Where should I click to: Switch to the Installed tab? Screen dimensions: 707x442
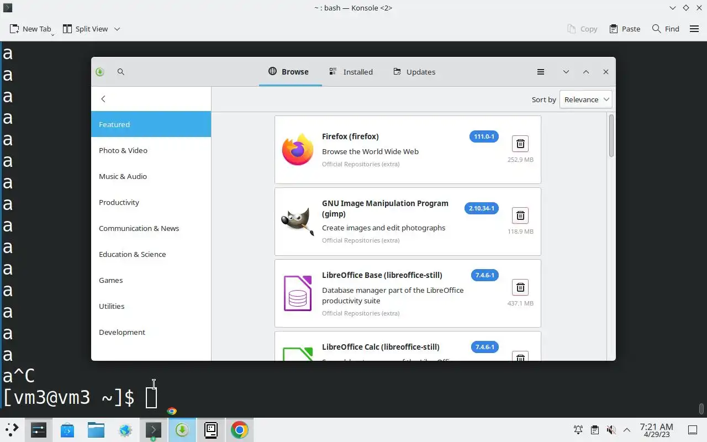coord(351,72)
